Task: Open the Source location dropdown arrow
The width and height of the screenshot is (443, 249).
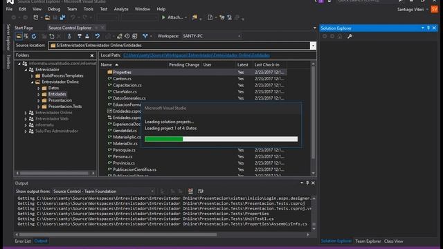Action: pyautogui.click(x=313, y=46)
